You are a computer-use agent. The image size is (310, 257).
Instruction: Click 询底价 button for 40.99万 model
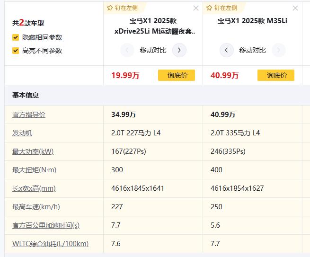pos(276,75)
